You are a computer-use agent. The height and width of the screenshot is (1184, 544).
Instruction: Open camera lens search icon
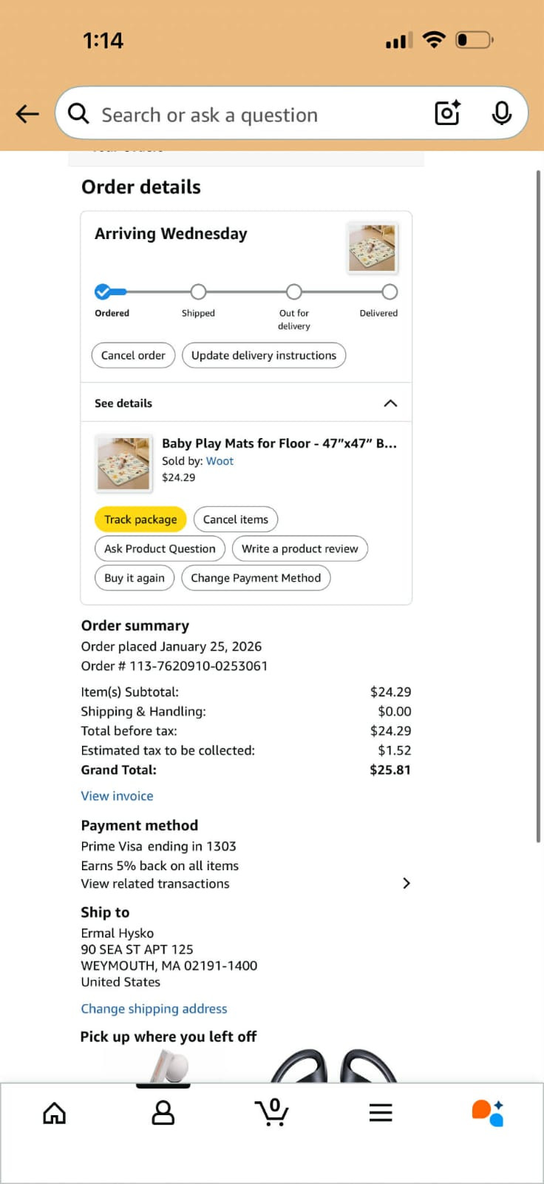point(447,113)
